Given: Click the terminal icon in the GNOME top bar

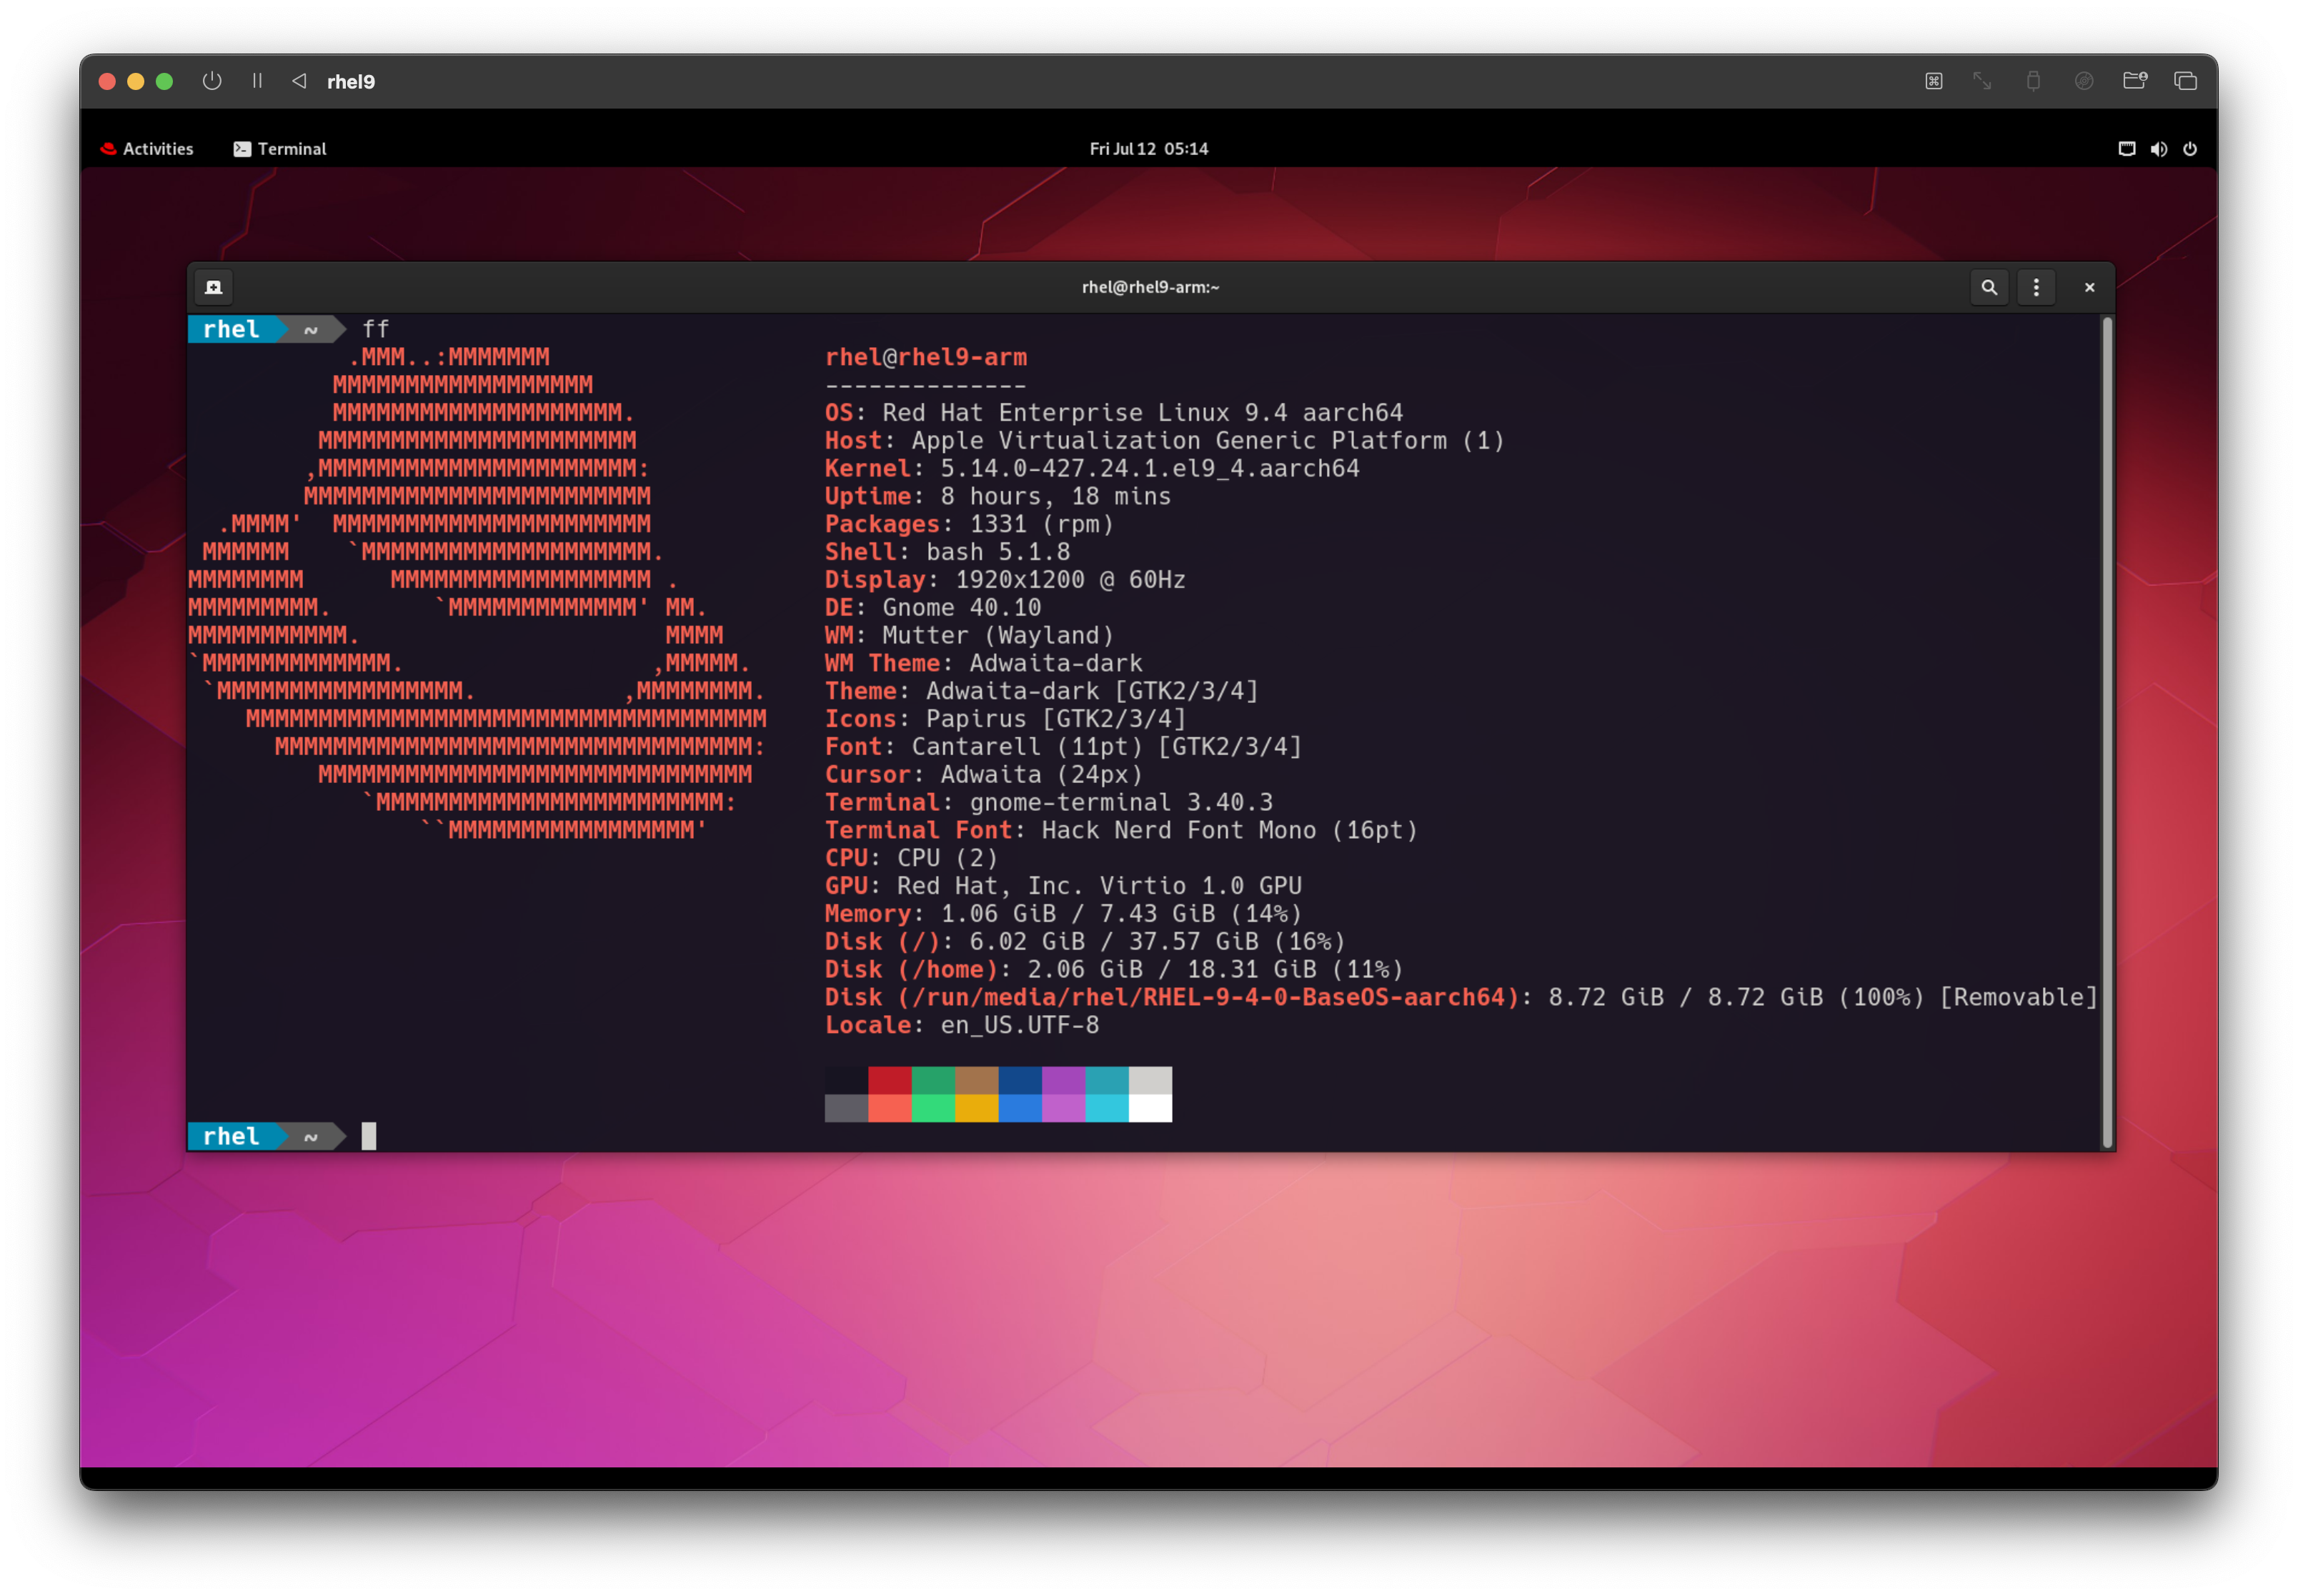Looking at the screenshot, I should point(242,149).
